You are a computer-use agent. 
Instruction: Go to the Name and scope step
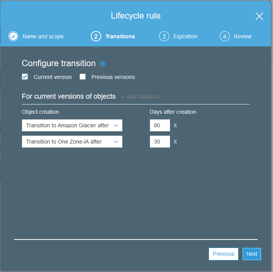43,36
